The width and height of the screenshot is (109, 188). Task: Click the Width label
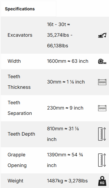(x=14, y=61)
